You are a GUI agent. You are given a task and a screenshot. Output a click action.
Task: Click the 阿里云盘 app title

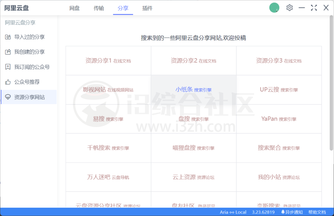coord(16,8)
